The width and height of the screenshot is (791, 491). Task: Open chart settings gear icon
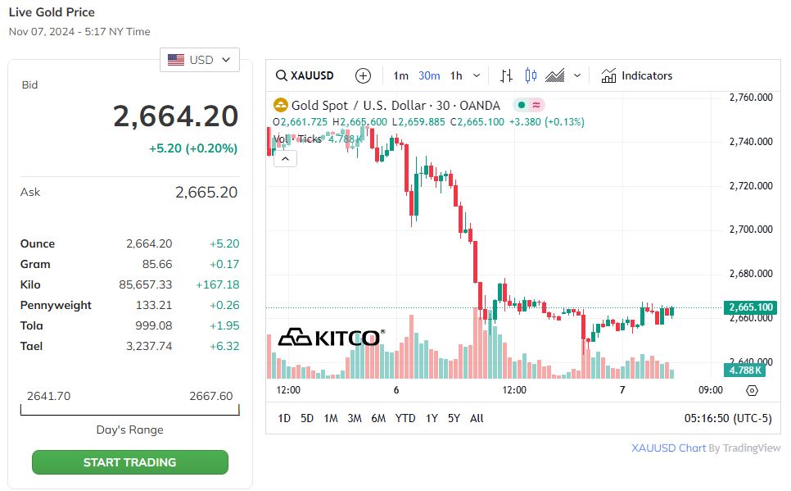(x=753, y=391)
